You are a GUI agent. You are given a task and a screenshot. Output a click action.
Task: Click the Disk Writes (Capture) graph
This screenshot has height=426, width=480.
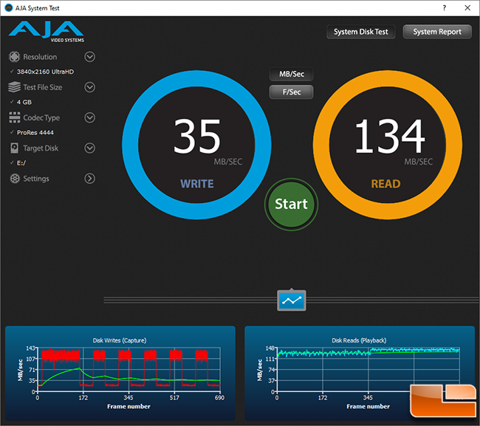tap(120, 373)
